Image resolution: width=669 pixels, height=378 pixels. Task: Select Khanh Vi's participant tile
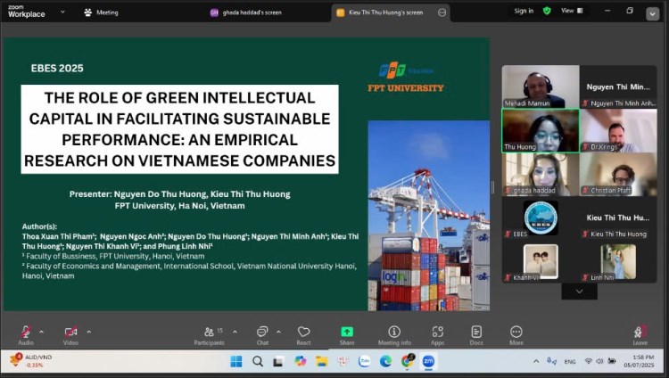541,261
